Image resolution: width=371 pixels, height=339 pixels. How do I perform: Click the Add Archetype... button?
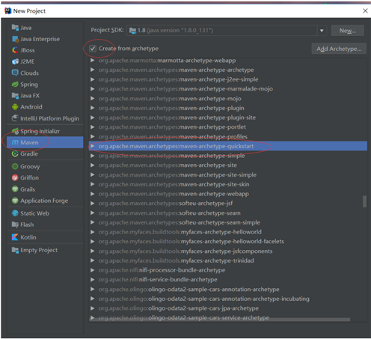click(339, 49)
